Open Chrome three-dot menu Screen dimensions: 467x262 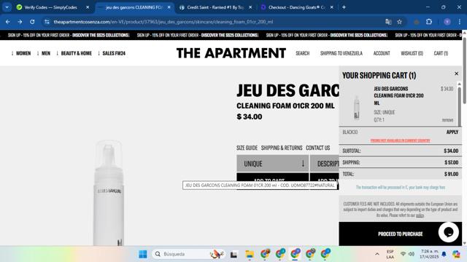coord(460,22)
